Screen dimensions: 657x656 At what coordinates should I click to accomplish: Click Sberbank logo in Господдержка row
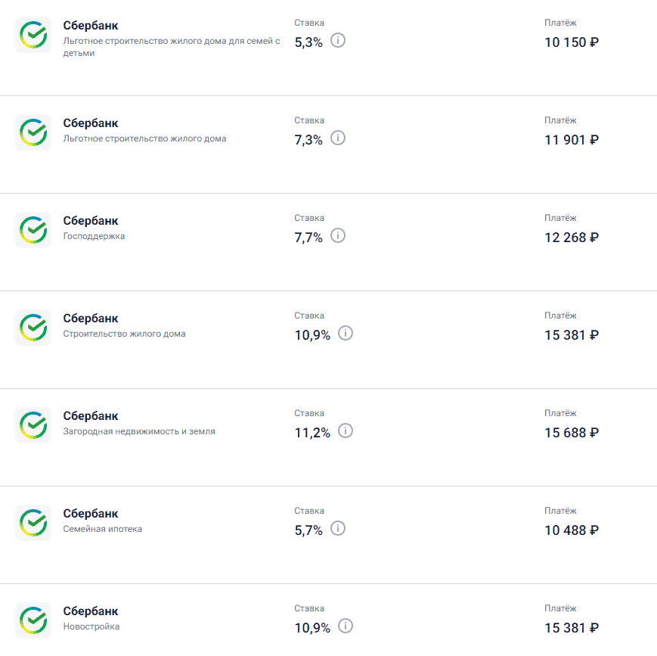(33, 230)
